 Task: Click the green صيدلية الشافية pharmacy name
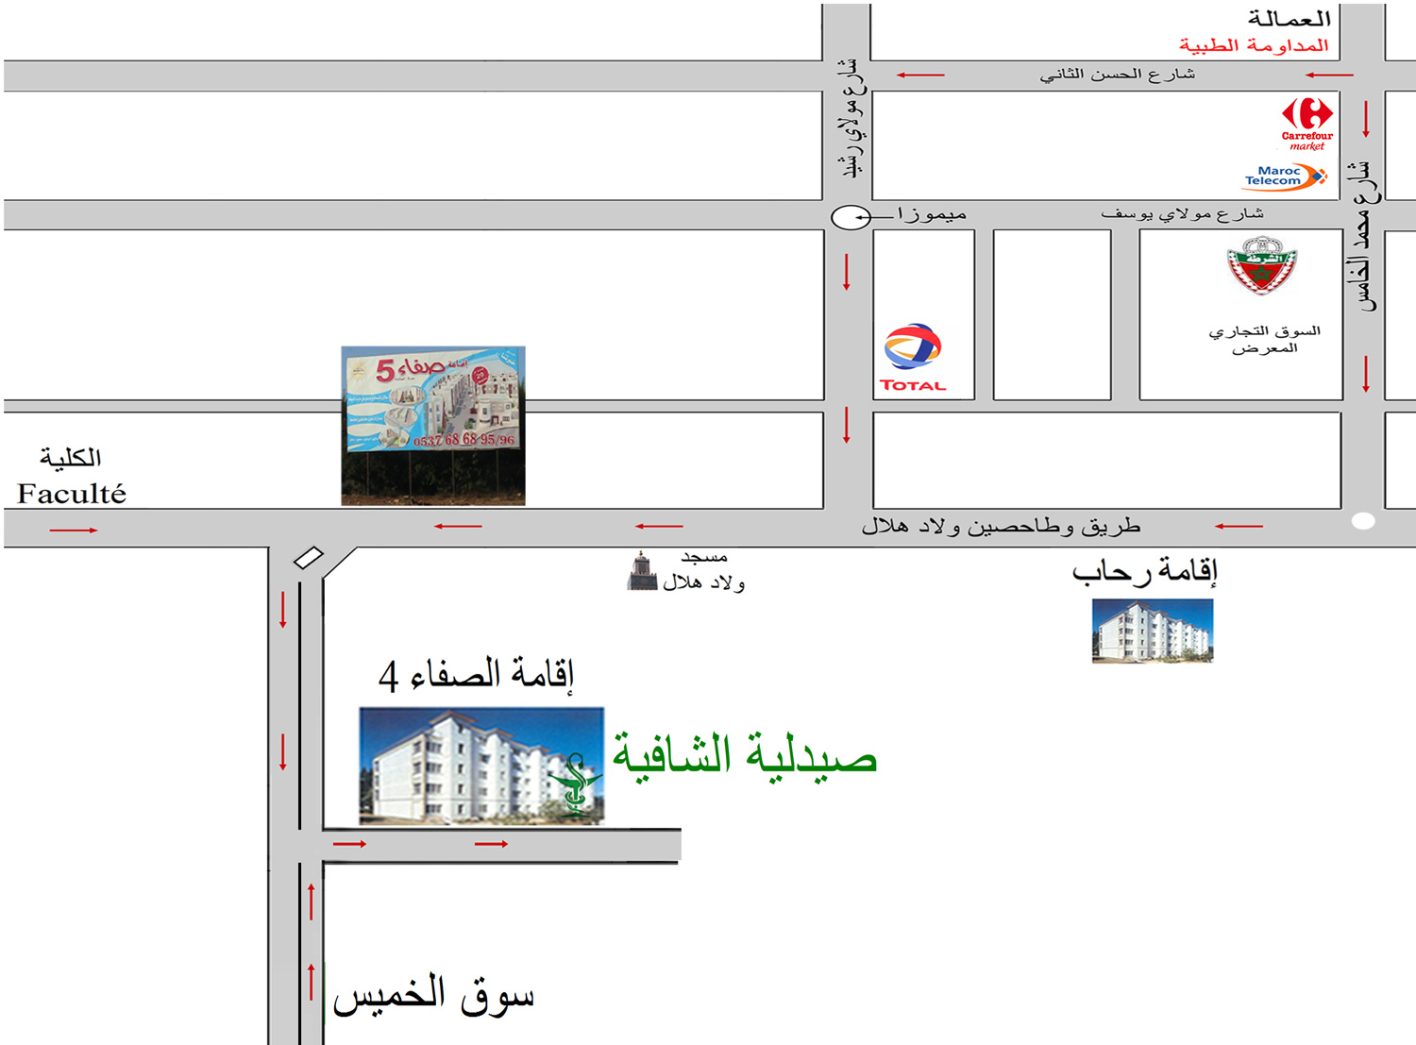coord(745,756)
